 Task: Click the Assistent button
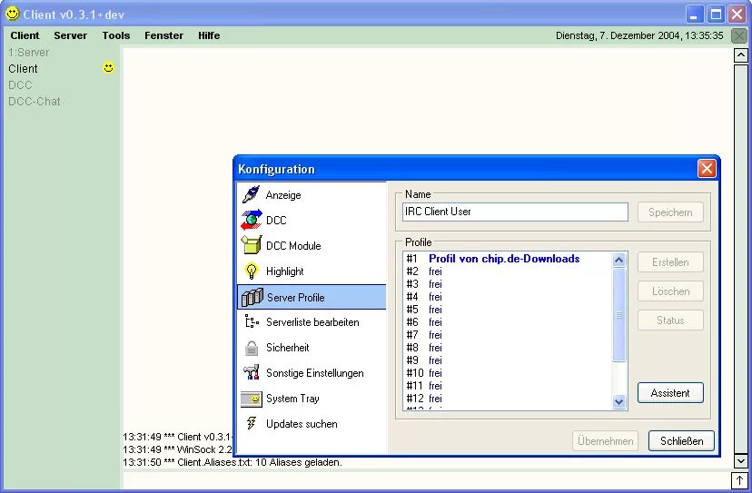click(670, 393)
